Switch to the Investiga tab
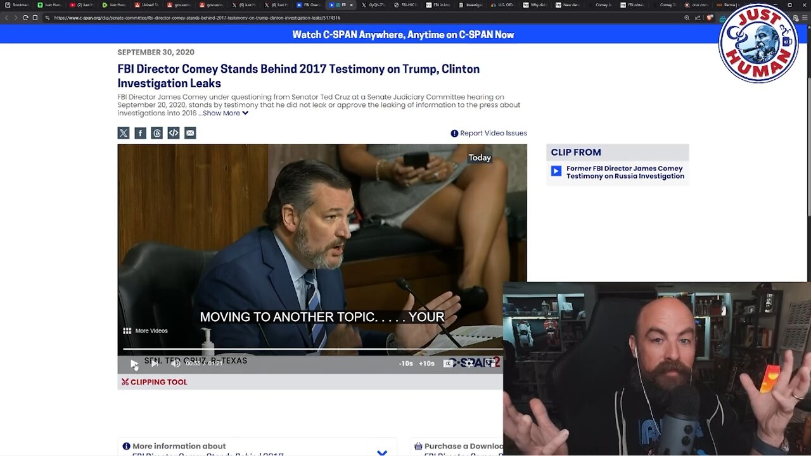The height and width of the screenshot is (456, 811). click(470, 5)
